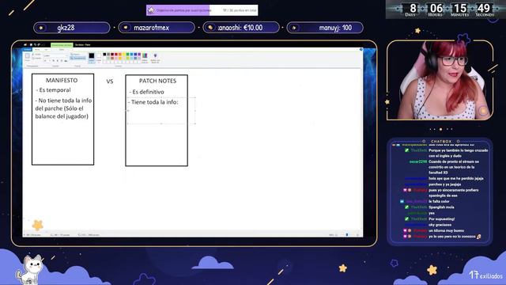Click the Copiar option in clipboard group

(x=37, y=59)
